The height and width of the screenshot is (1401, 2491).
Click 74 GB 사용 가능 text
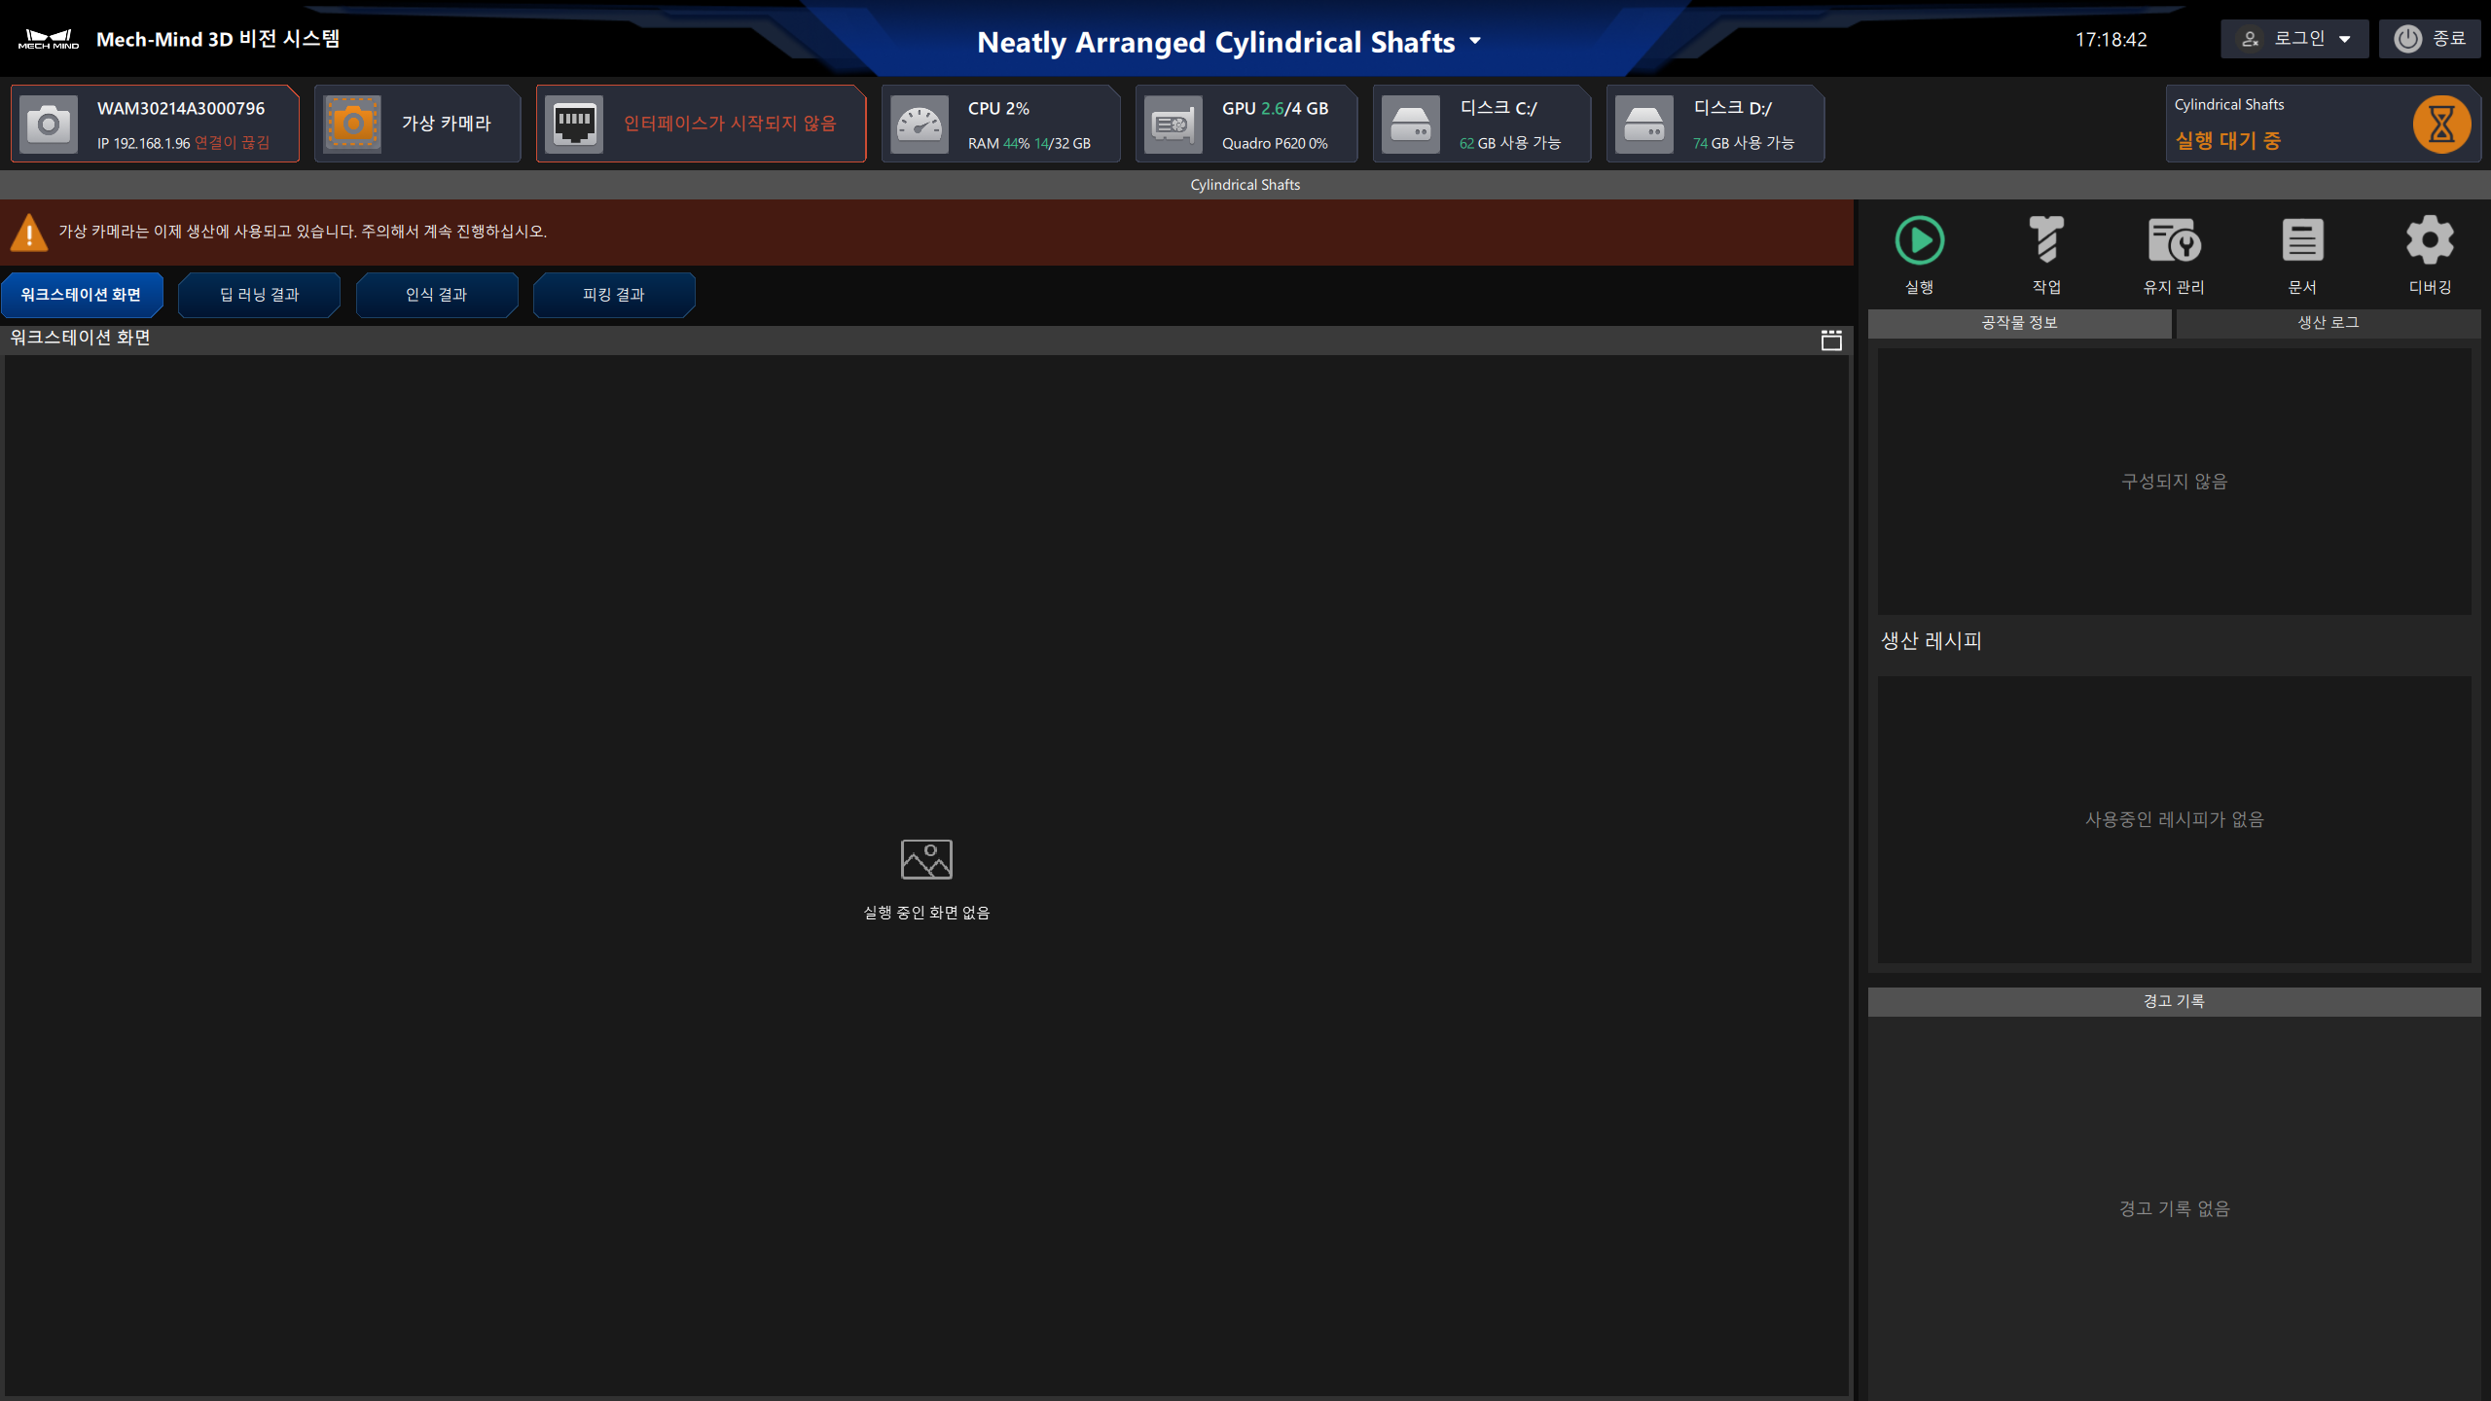click(x=1743, y=143)
